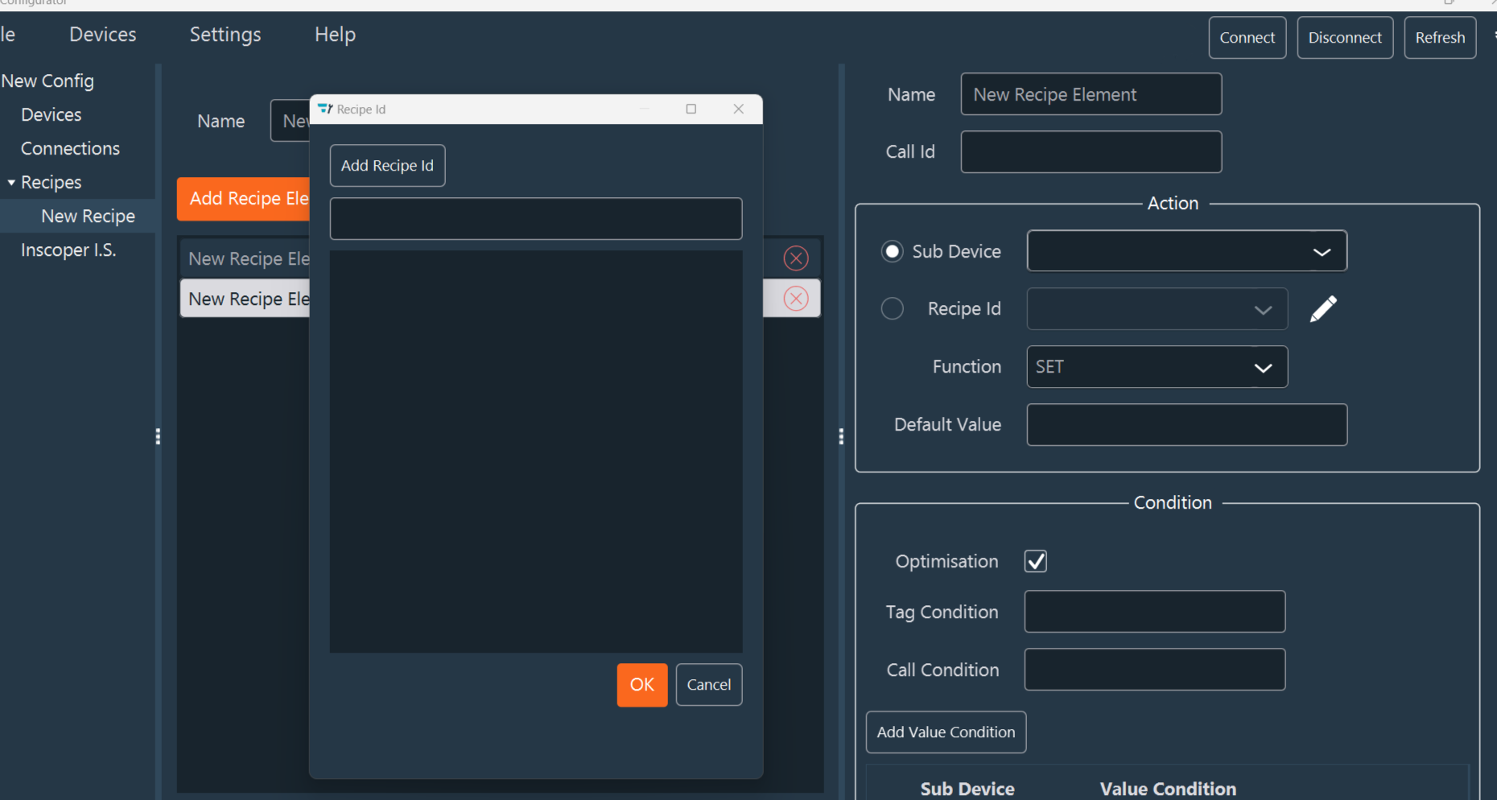
Task: Delete the second New Recipe Element
Action: tap(795, 298)
